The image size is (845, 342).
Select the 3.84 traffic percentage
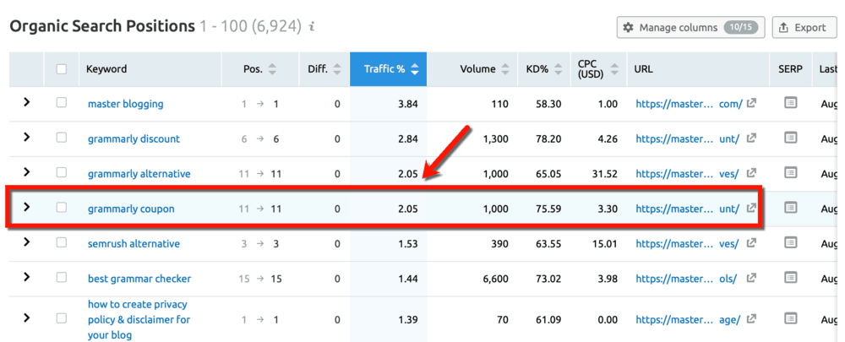coord(407,104)
